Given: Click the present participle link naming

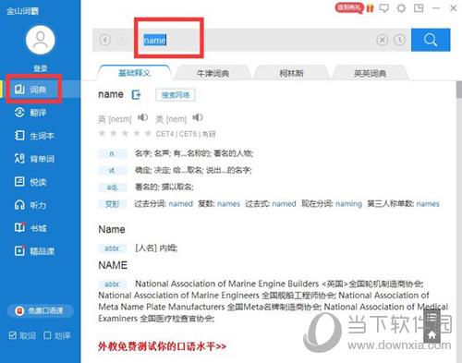Looking at the screenshot, I should (x=348, y=204).
